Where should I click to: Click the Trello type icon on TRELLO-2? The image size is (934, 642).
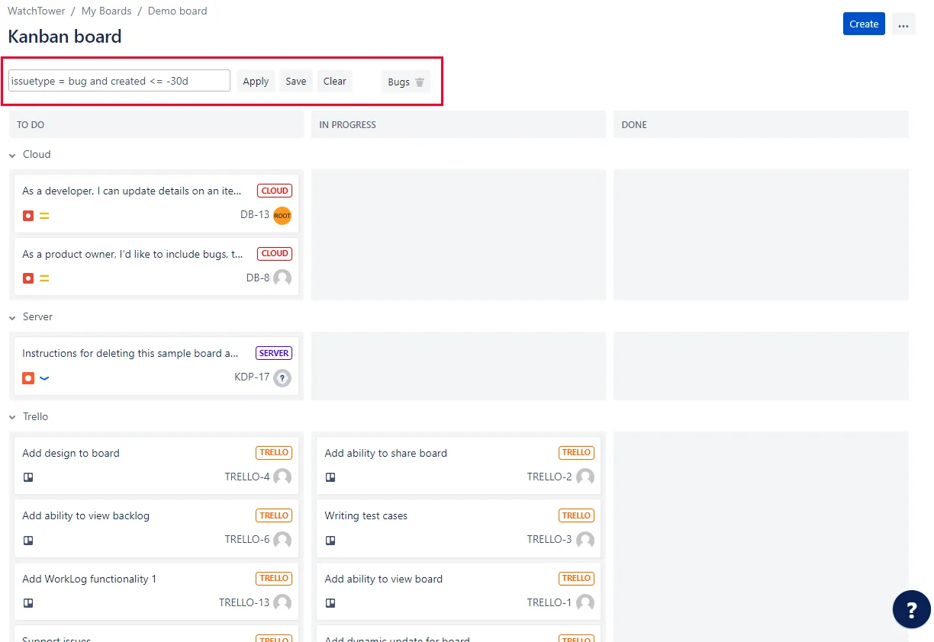[x=330, y=477]
